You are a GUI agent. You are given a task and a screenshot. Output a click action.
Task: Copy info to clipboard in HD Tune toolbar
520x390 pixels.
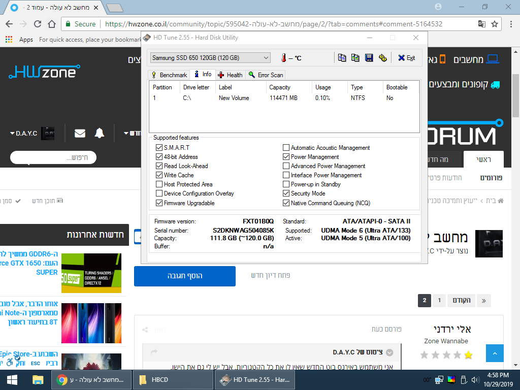(x=342, y=58)
